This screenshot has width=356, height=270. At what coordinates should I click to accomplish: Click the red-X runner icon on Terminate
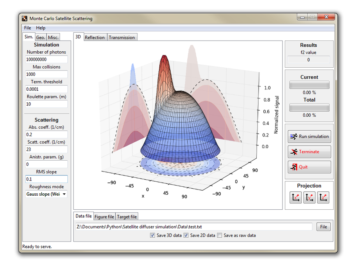pos(294,152)
